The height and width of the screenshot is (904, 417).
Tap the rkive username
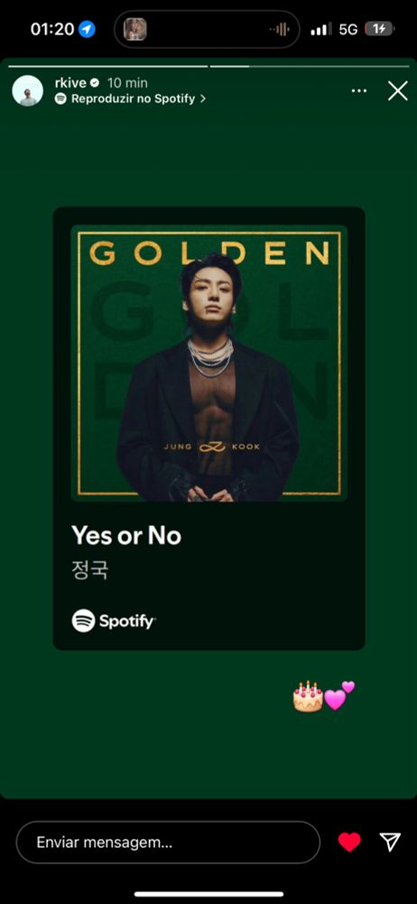click(70, 83)
